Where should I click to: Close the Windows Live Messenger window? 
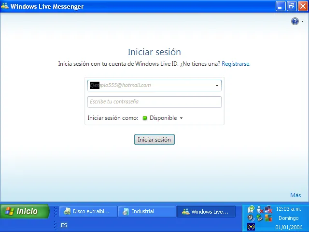[303, 6]
